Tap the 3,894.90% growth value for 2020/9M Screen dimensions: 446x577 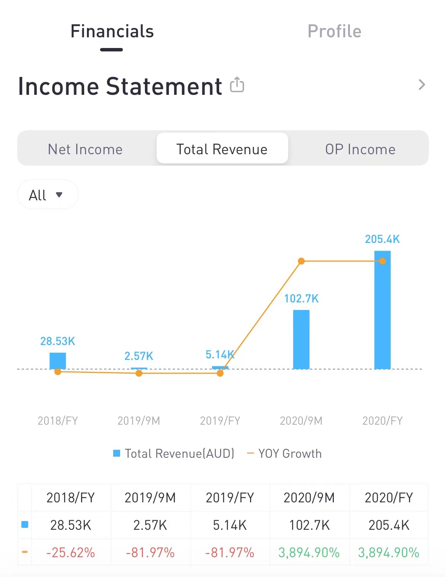click(309, 552)
